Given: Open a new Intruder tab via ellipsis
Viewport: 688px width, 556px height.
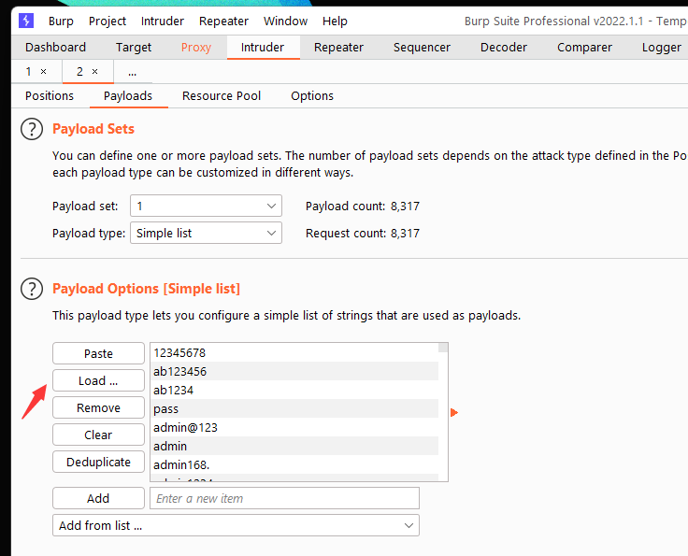Looking at the screenshot, I should (133, 72).
